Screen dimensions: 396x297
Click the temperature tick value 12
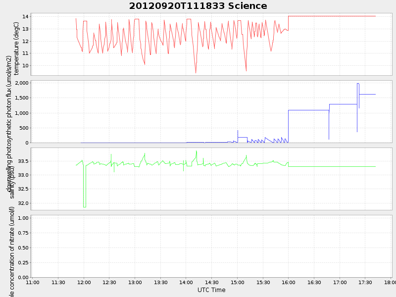click(25, 41)
